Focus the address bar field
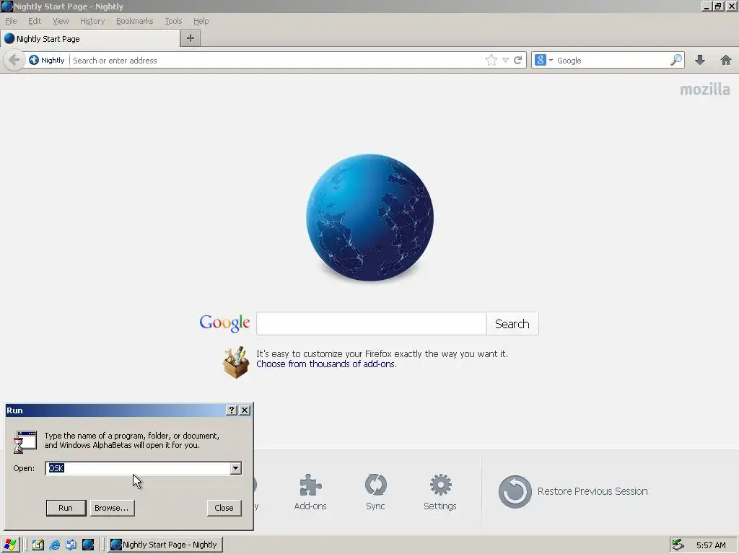The width and height of the screenshot is (739, 554). tap(276, 61)
